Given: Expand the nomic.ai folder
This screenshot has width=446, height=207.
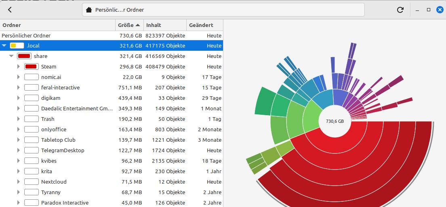Looking at the screenshot, I should click(x=19, y=77).
